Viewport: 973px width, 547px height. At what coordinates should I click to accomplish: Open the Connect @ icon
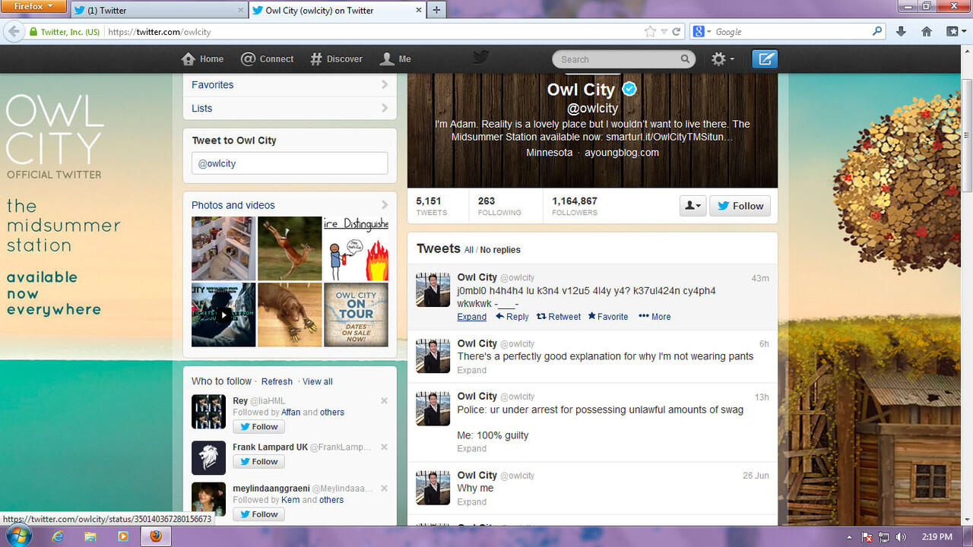[248, 59]
